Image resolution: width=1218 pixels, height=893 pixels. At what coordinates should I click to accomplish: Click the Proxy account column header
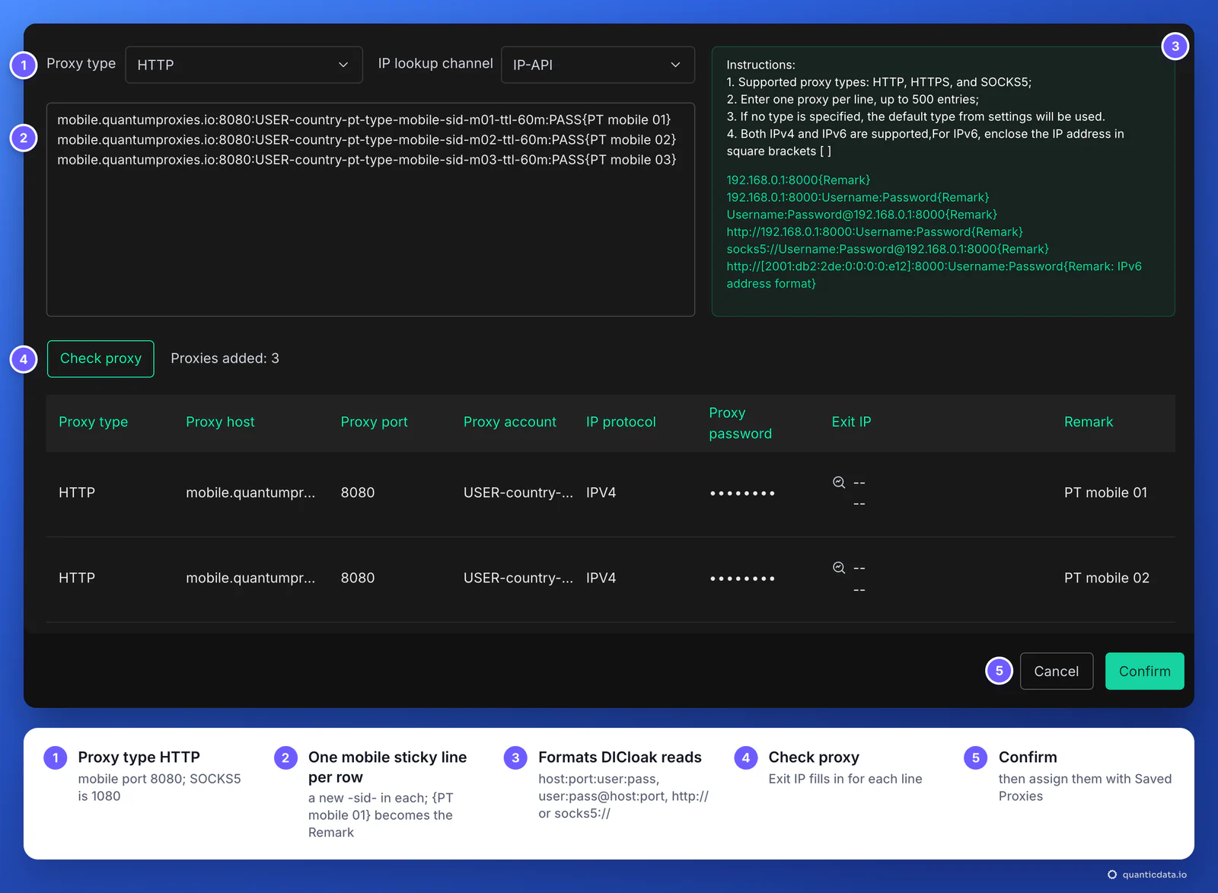[510, 422]
